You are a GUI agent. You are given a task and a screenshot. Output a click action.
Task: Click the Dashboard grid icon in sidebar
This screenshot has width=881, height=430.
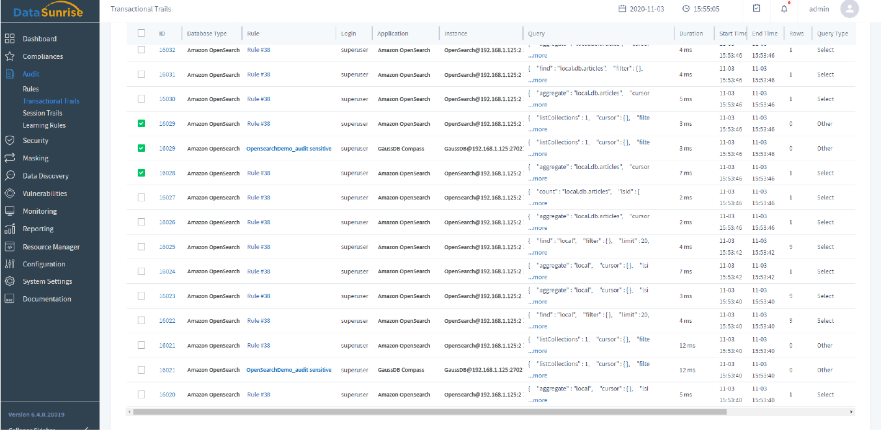tap(10, 38)
